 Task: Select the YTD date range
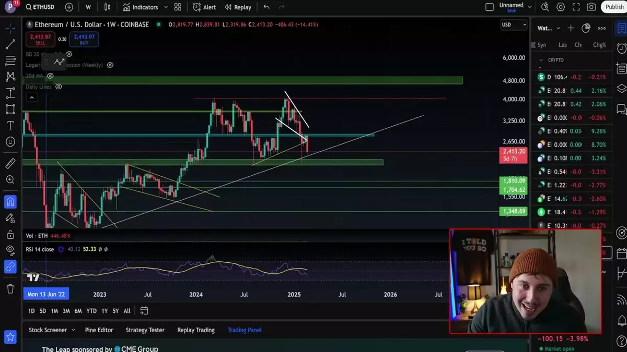coord(91,311)
